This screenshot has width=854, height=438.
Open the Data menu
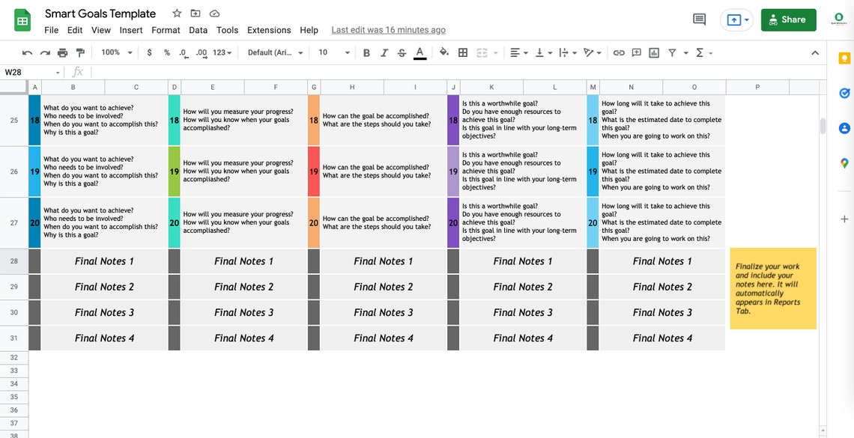pos(198,30)
